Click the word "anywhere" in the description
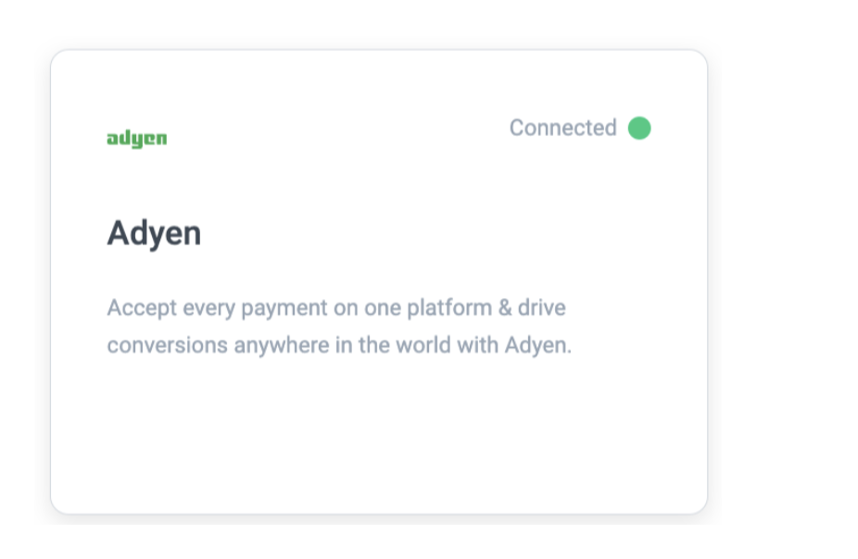Image resolution: width=858 pixels, height=559 pixels. point(281,346)
